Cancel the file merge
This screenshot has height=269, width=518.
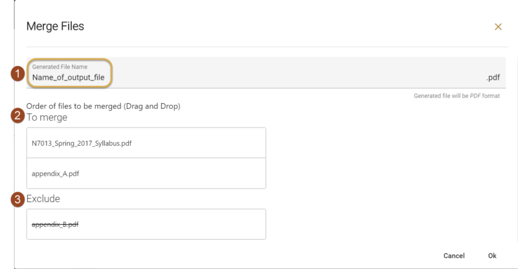454,256
